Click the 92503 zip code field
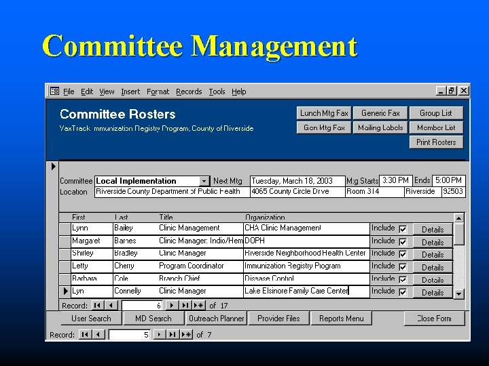Viewport: 489px width, 366px height. pos(454,192)
